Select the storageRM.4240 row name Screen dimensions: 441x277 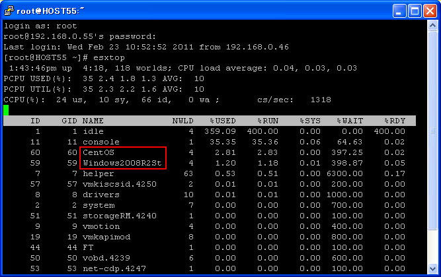(x=120, y=216)
